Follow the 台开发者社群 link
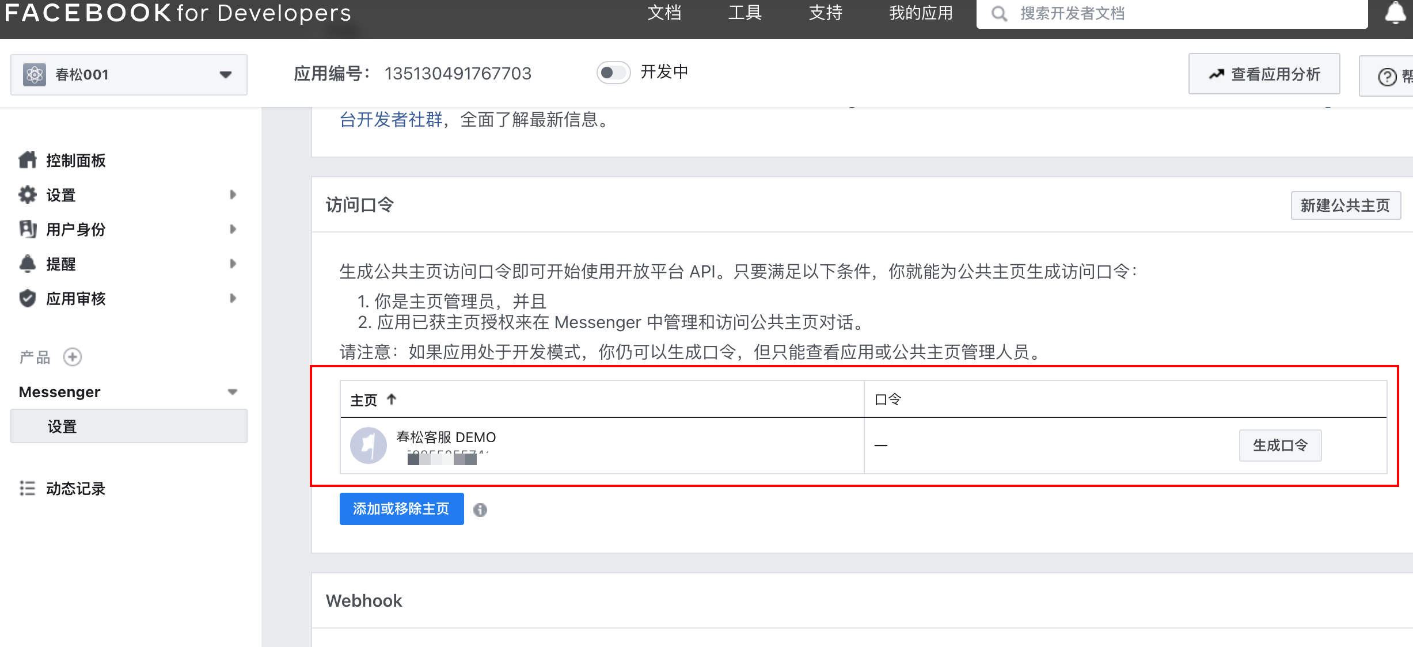Screen dimensions: 1413x647 point(391,120)
